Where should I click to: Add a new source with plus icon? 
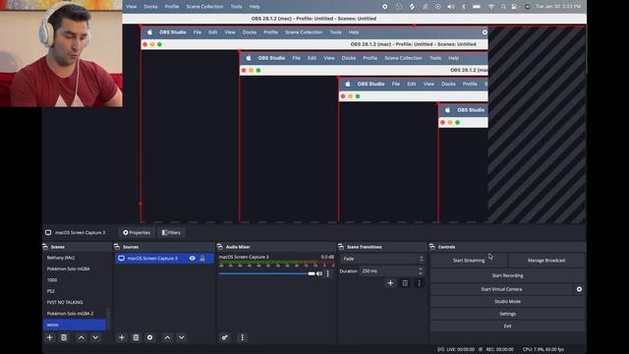coord(122,337)
